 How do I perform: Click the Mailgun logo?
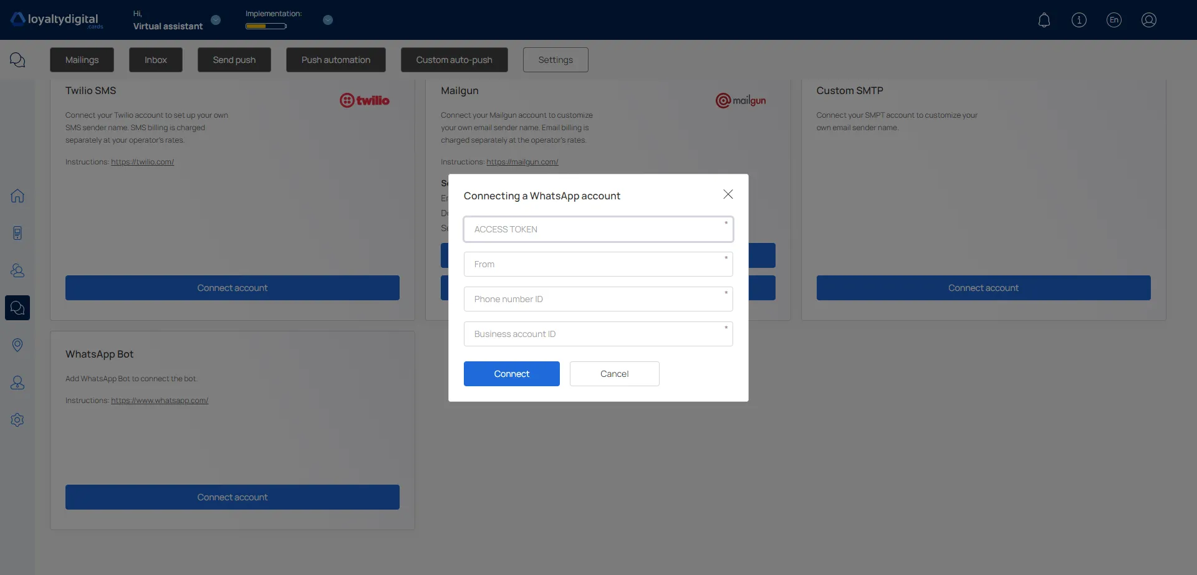741,100
